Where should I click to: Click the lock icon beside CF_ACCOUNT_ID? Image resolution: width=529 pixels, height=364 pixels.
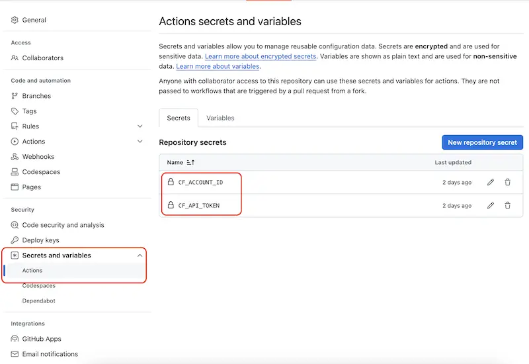171,181
